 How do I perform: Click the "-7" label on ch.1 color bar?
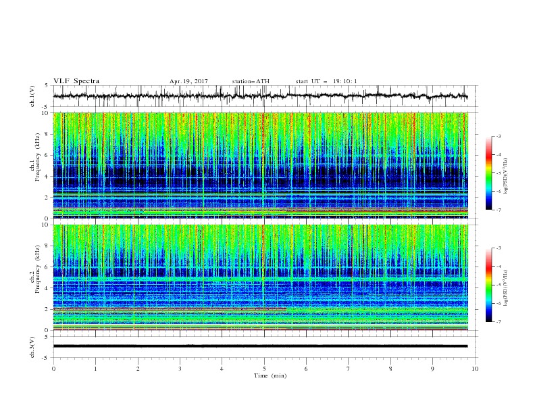click(498, 210)
